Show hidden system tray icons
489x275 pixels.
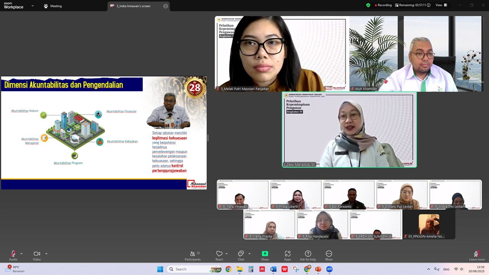coord(428,269)
